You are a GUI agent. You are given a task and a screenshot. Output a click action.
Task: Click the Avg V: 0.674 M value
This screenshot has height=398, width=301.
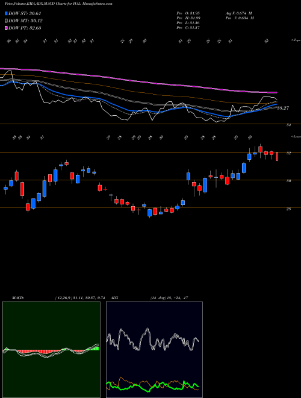click(x=239, y=13)
